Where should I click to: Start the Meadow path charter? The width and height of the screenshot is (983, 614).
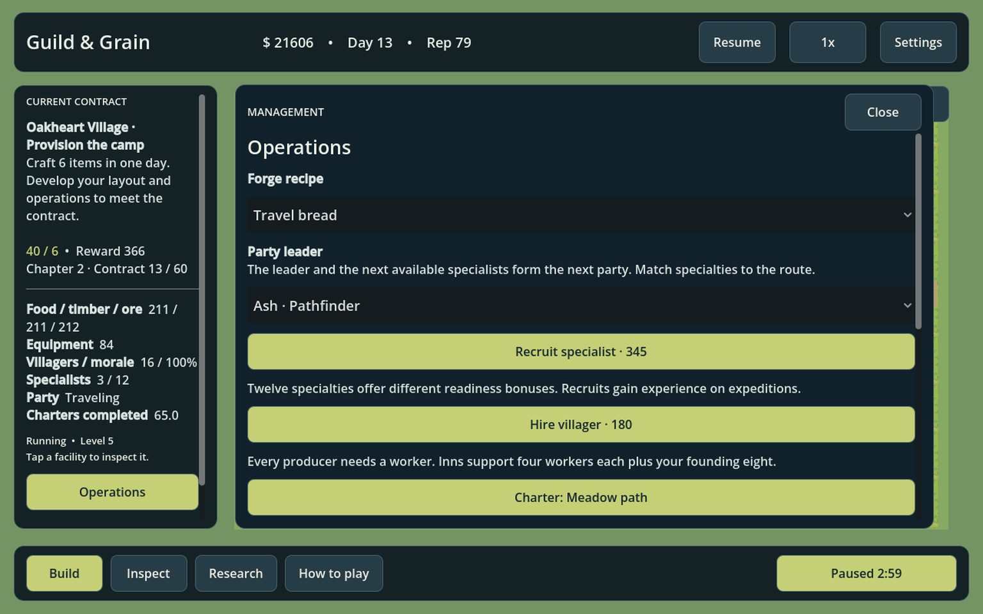581,498
